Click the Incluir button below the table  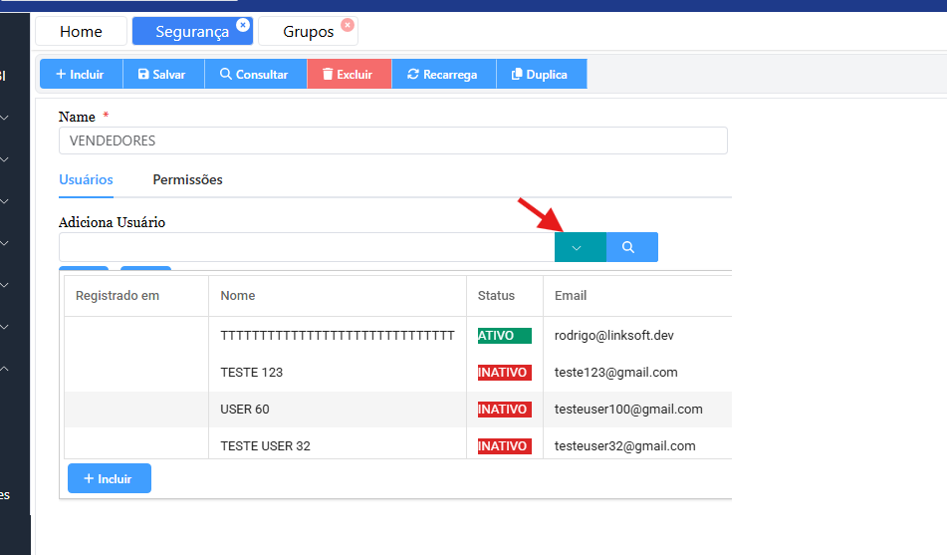(x=109, y=478)
